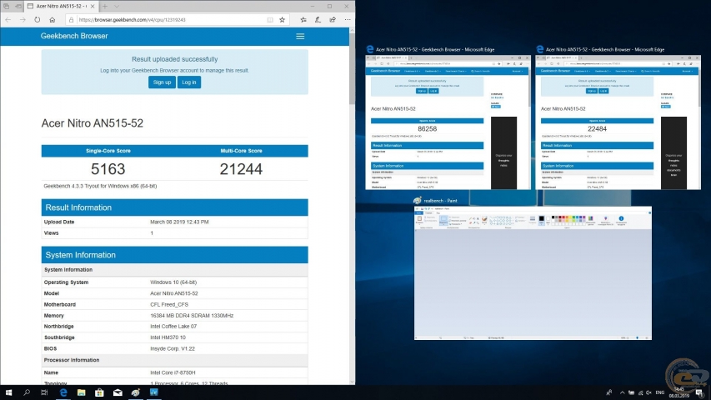Click the address bar URL

click(x=132, y=20)
